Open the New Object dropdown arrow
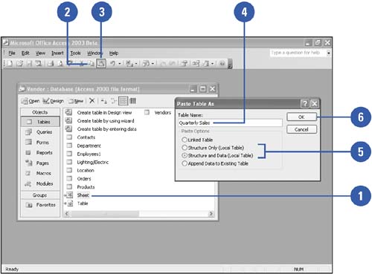The image size is (372, 274). [x=213, y=64]
